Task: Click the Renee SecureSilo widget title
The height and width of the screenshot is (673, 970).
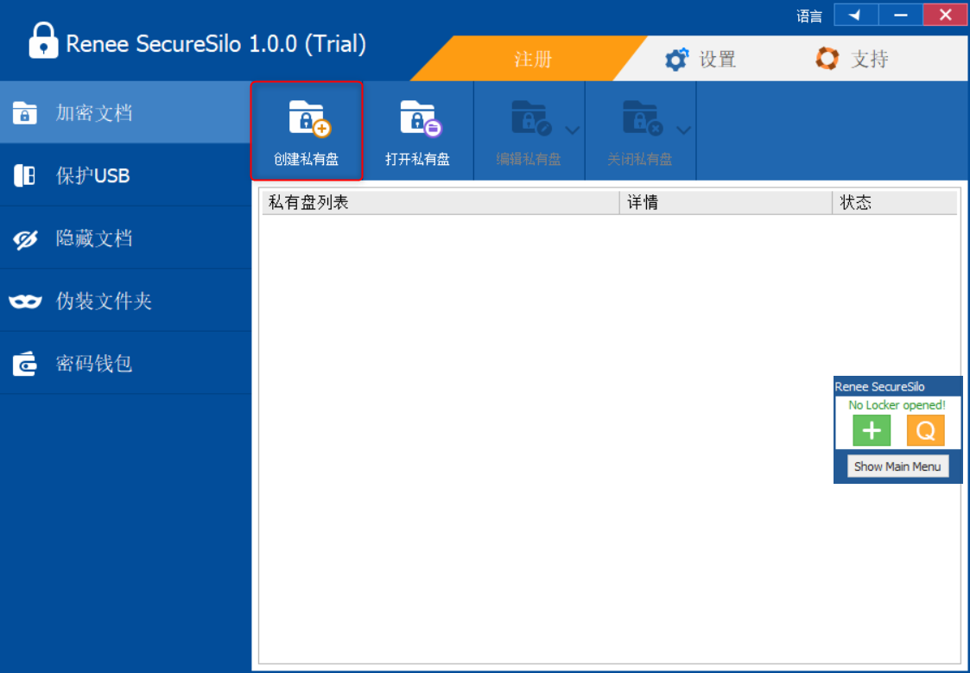Action: pyautogui.click(x=879, y=386)
